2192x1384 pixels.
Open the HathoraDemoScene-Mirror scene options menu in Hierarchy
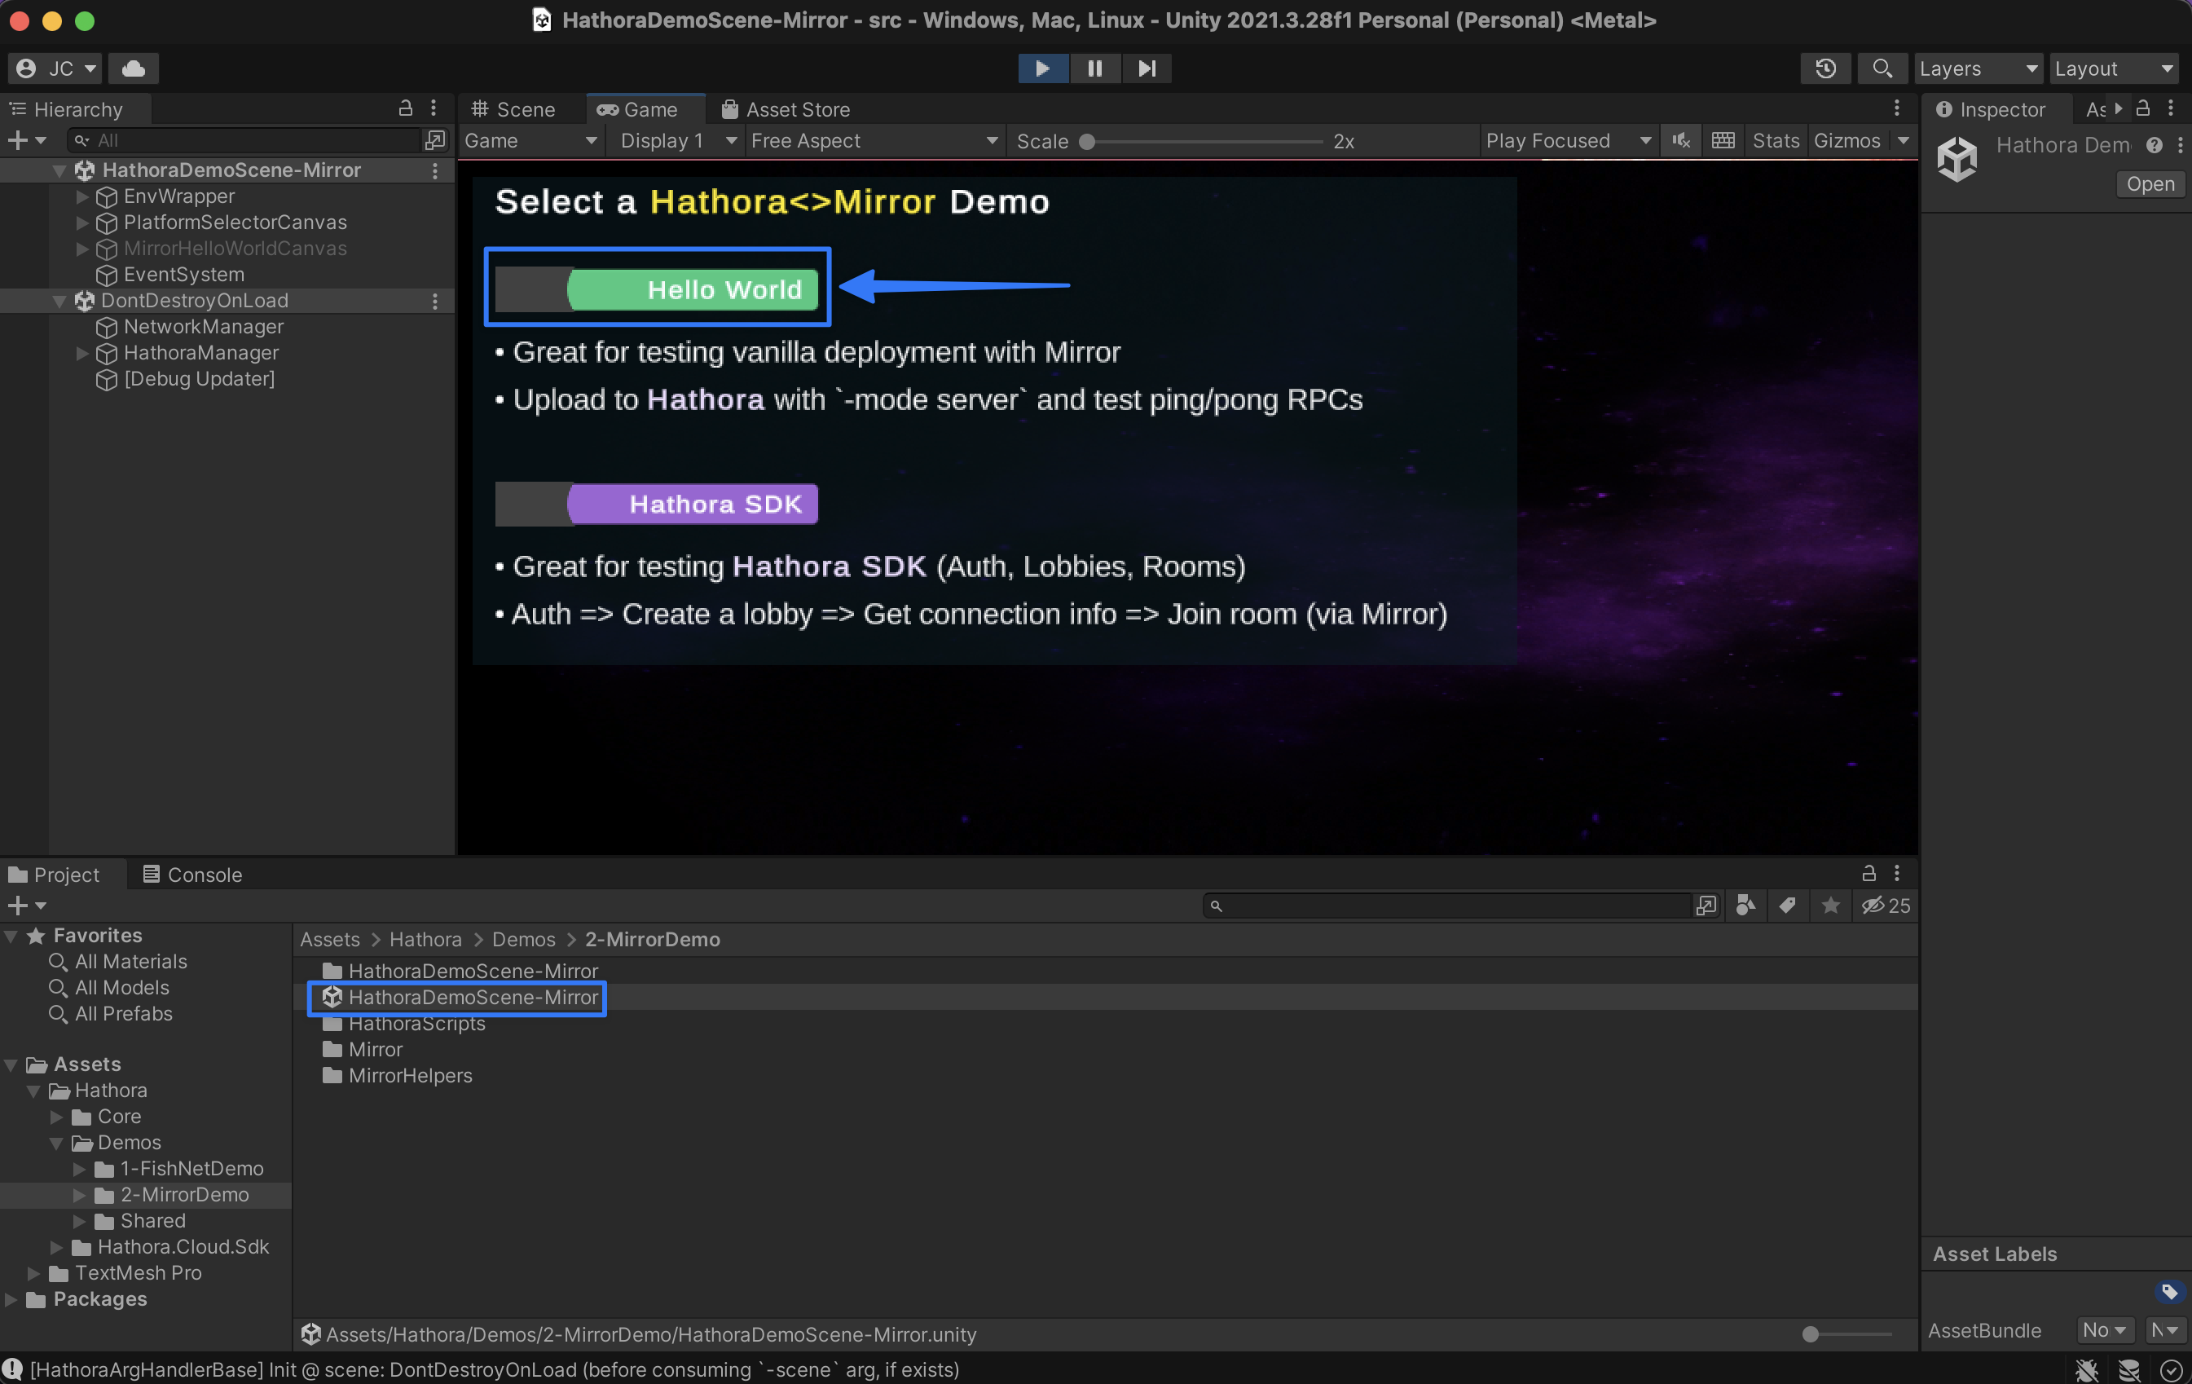(435, 170)
